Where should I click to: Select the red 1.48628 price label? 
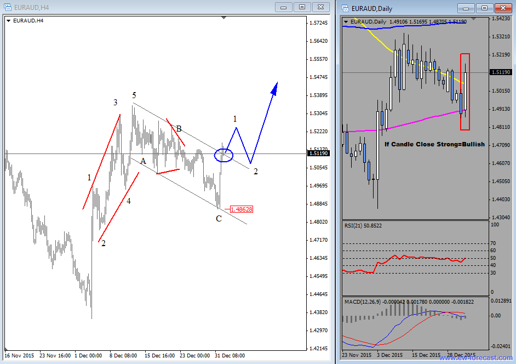pos(241,209)
